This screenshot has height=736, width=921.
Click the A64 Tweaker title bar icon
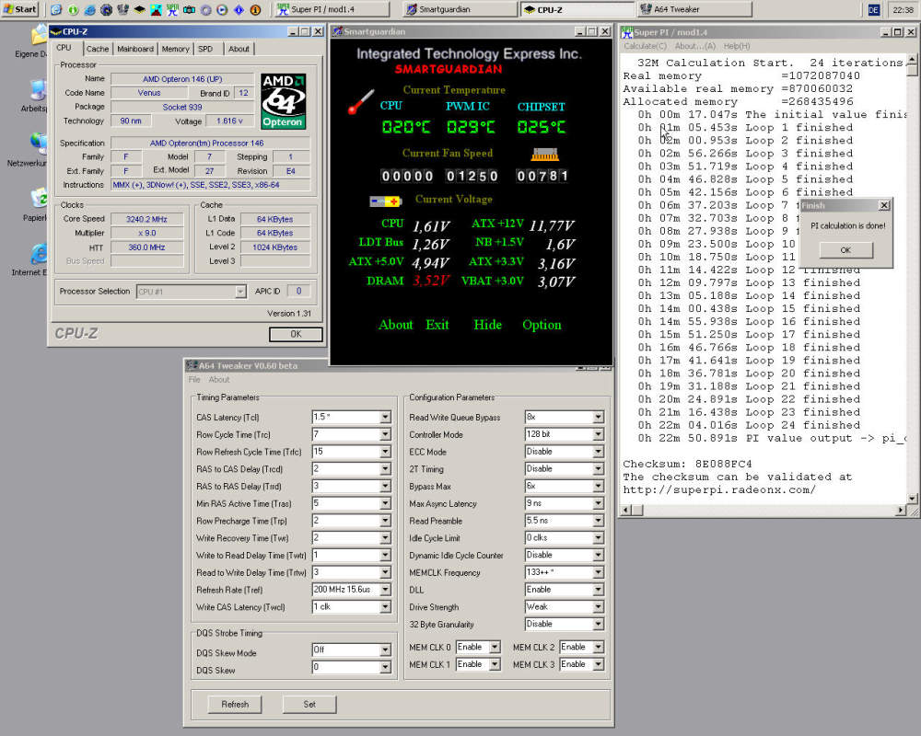[x=192, y=365]
